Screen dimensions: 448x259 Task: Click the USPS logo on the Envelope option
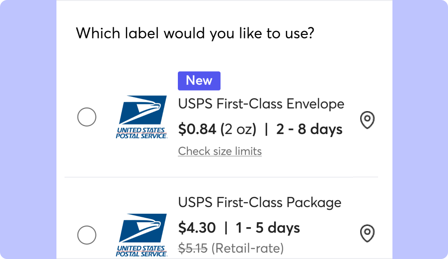(x=143, y=117)
